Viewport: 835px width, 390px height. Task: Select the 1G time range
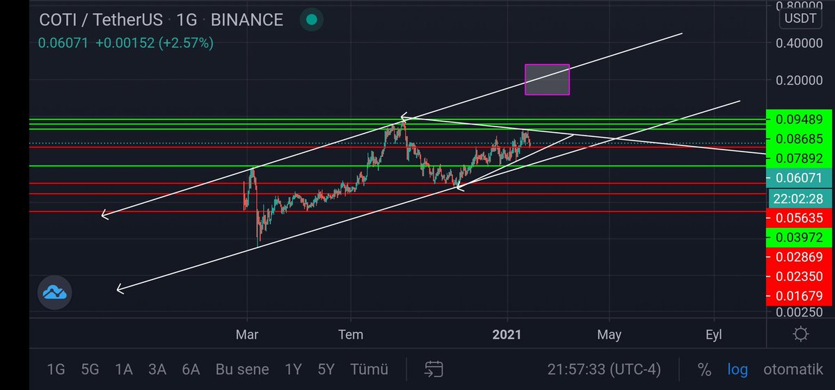(x=56, y=369)
